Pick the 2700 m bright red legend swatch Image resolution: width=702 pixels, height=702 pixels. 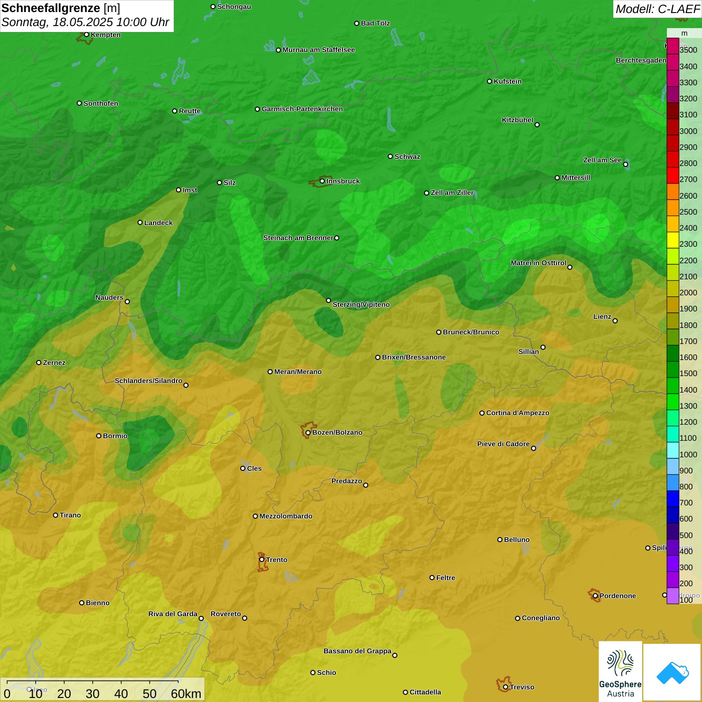click(x=672, y=175)
